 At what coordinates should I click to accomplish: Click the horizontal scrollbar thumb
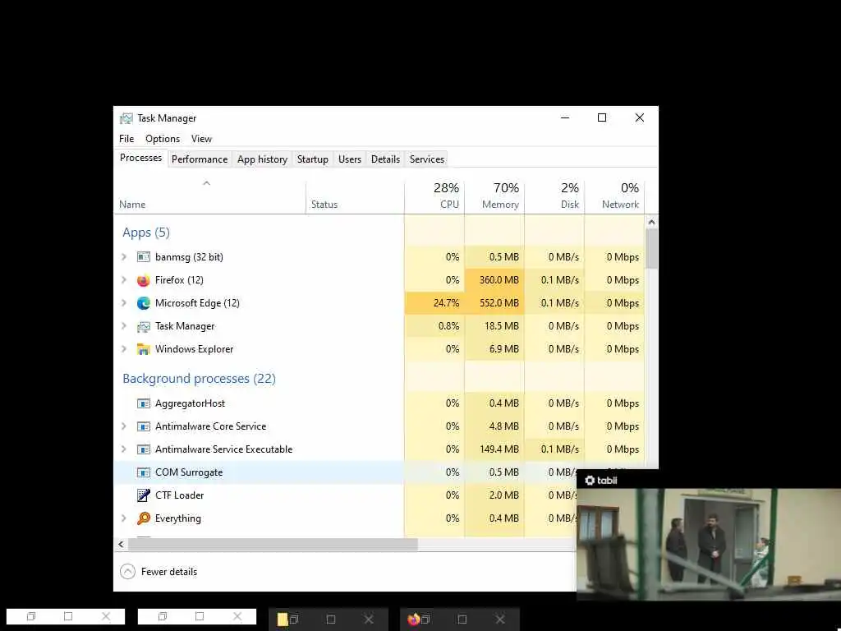pyautogui.click(x=273, y=544)
